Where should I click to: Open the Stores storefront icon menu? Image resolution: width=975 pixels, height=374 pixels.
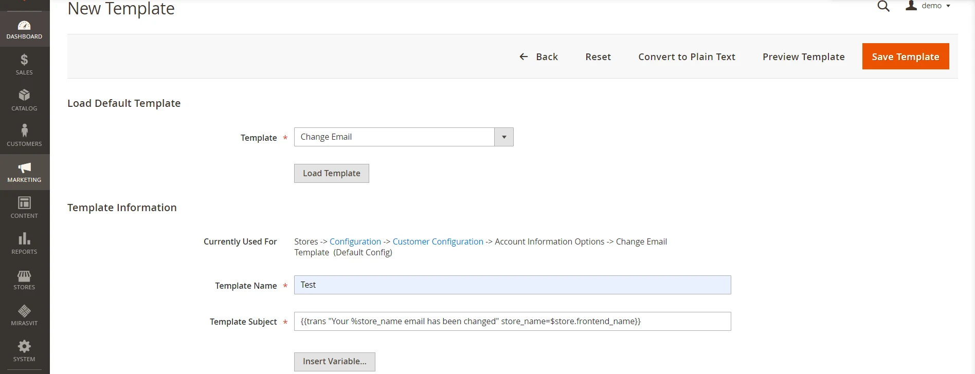click(24, 276)
